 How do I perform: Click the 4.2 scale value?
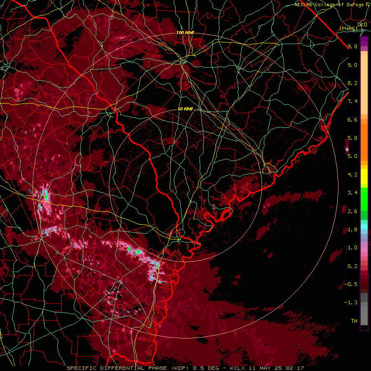click(x=352, y=175)
